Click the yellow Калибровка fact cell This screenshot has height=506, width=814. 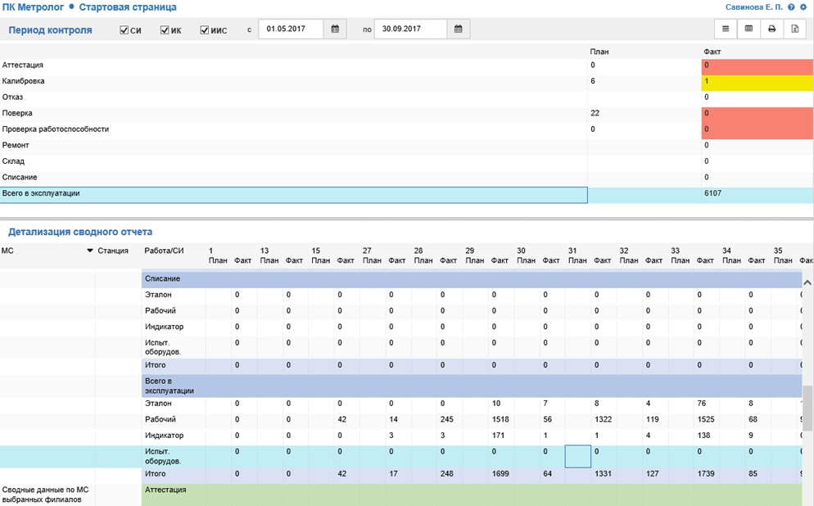(757, 82)
